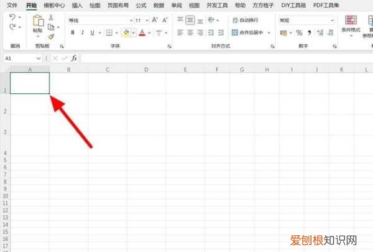The image size is (373, 252).
Task: Click the accounting number format icon
Action: 283,33
